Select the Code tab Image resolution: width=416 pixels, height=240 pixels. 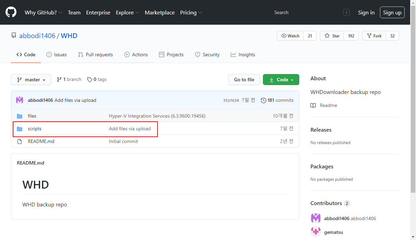coord(26,55)
